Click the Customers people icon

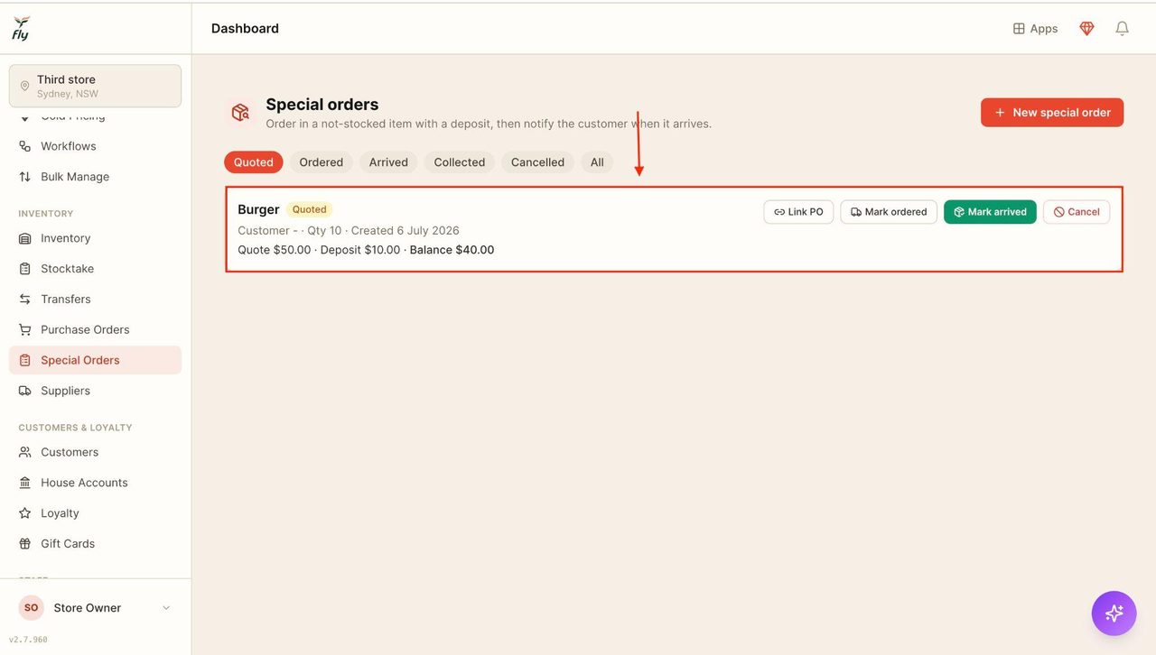click(24, 452)
